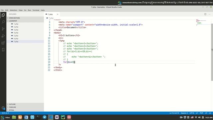The width and height of the screenshot is (213, 120).
Task: Open PyCharm from the taskbar
Action: tap(63, 117)
